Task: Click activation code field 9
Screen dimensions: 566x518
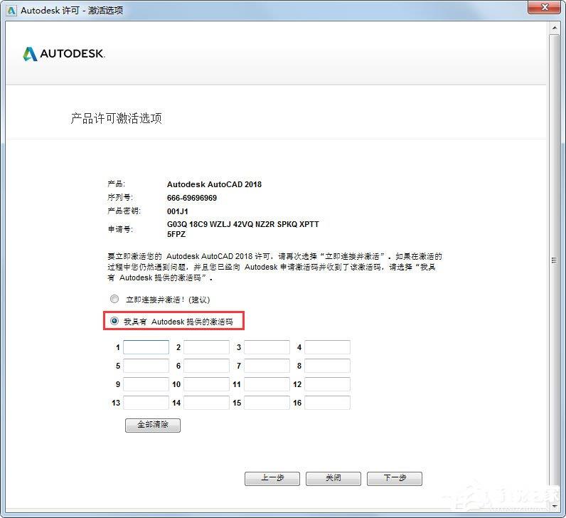Action: pos(146,384)
